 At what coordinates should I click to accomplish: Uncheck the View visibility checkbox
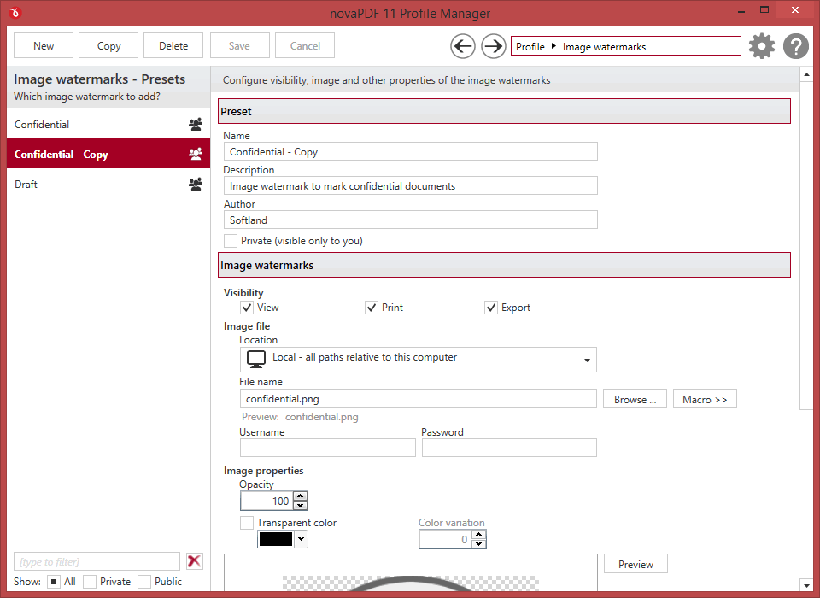247,308
